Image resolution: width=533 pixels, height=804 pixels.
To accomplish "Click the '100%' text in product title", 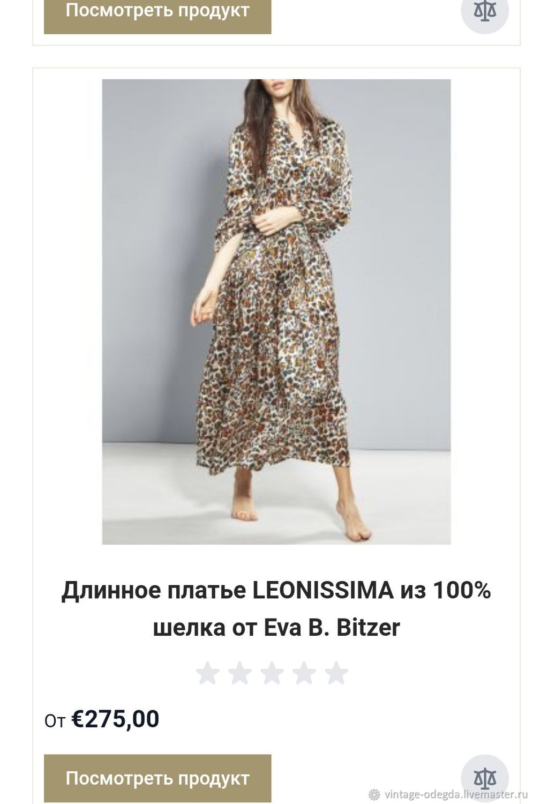I will [x=461, y=591].
